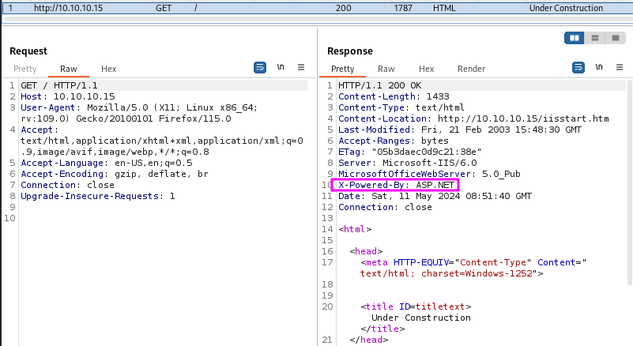Click the HTML MIME type cell
The height and width of the screenshot is (346, 633).
pyautogui.click(x=444, y=8)
